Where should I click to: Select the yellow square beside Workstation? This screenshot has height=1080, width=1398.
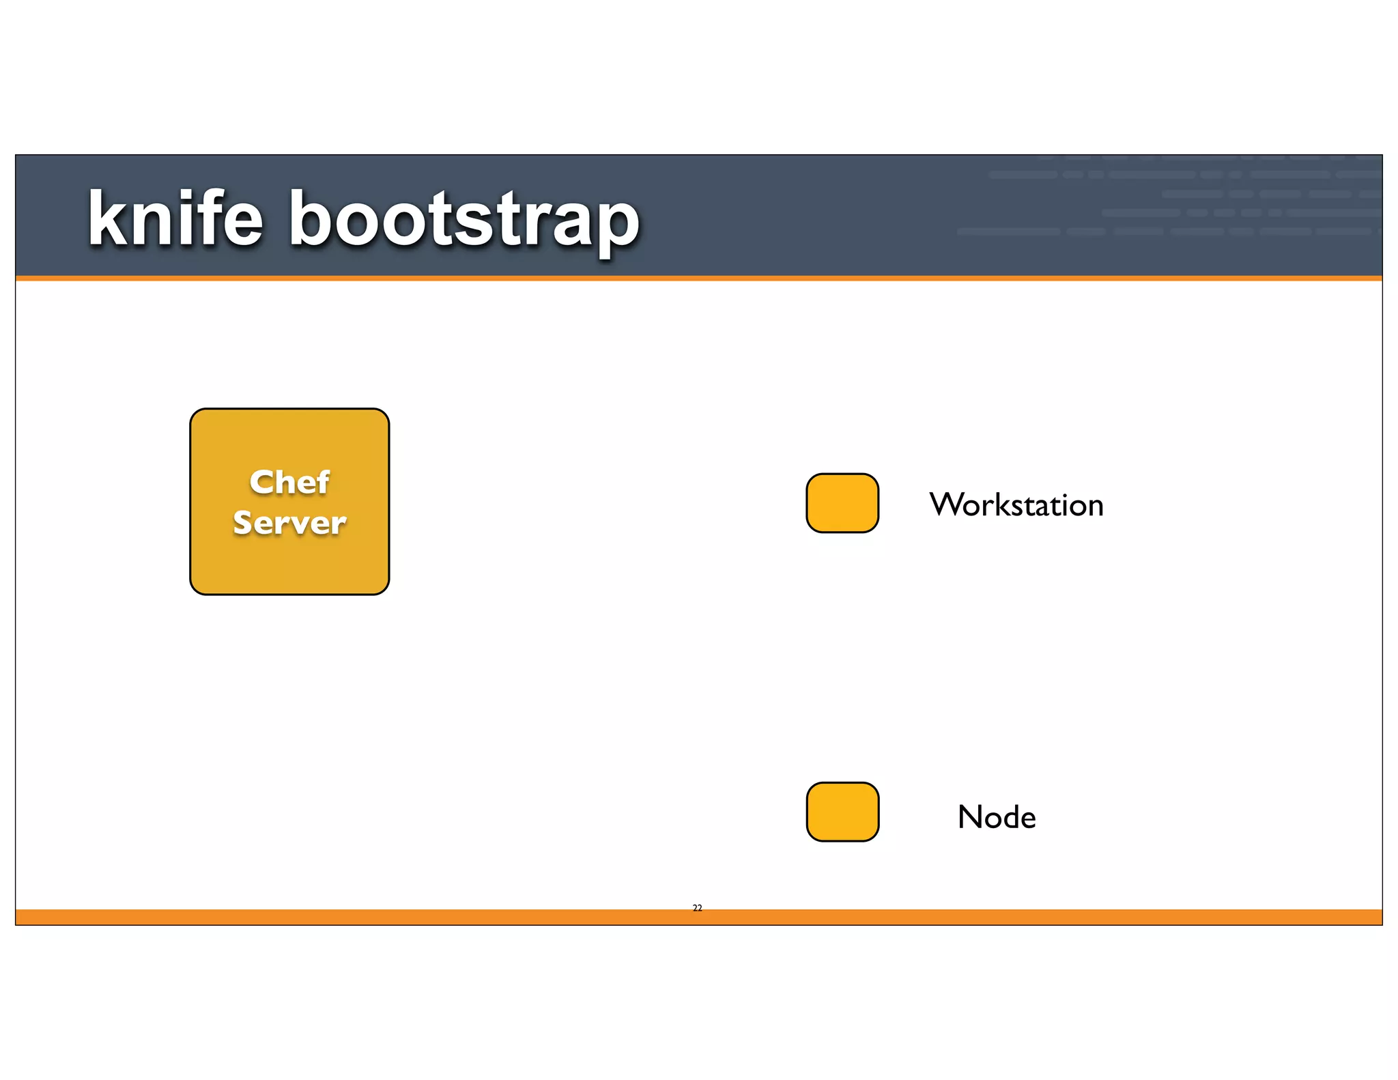point(842,503)
